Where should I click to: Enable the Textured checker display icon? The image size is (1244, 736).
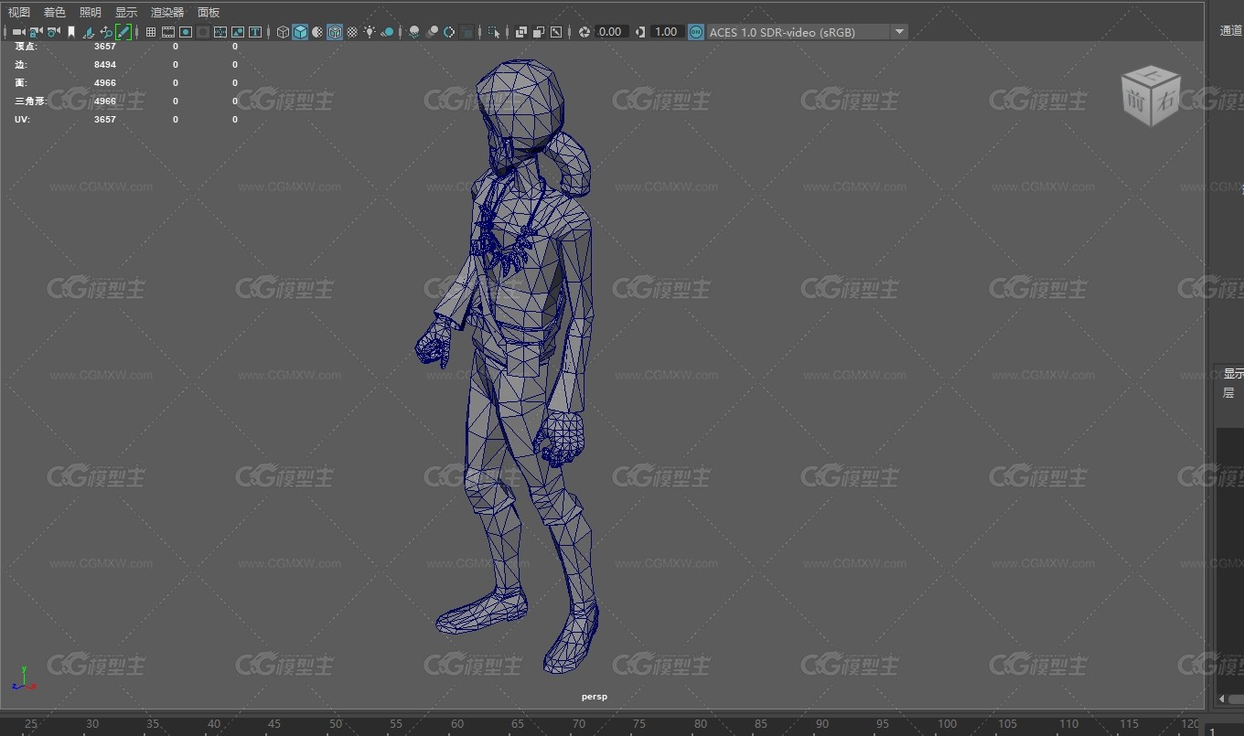(352, 32)
